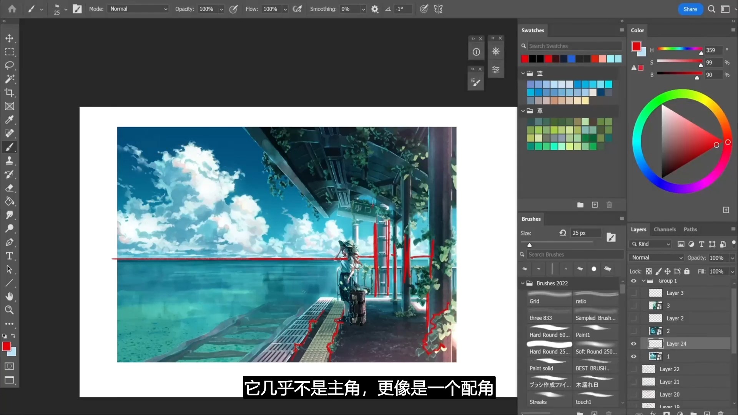
Task: Select the Brushes panel tab
Action: [531, 219]
